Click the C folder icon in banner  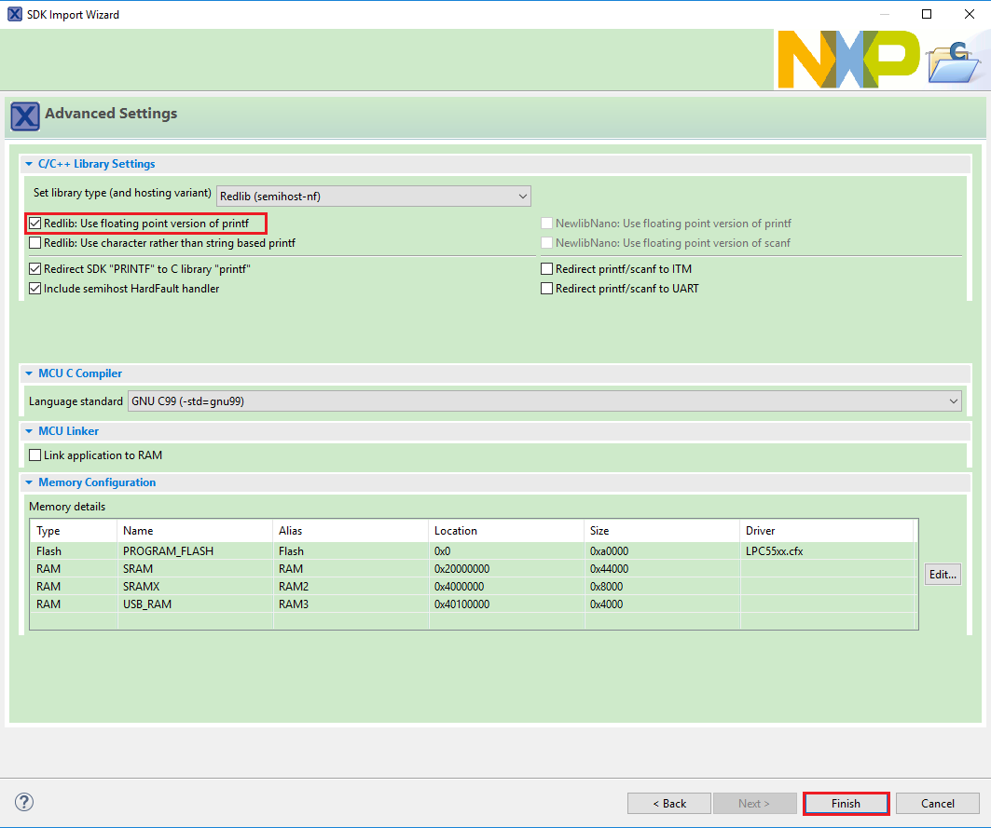954,61
